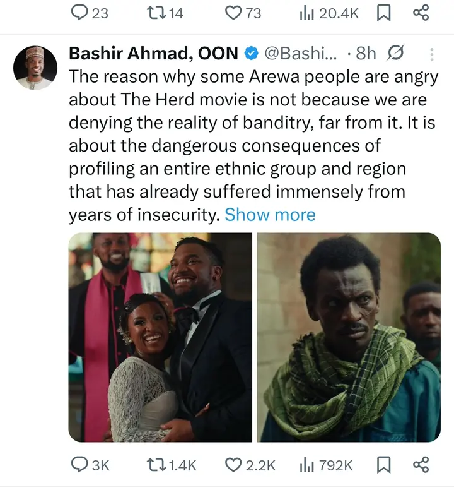This screenshot has width=454, height=490.
Task: Open the wedding couple photo
Action: (x=160, y=337)
